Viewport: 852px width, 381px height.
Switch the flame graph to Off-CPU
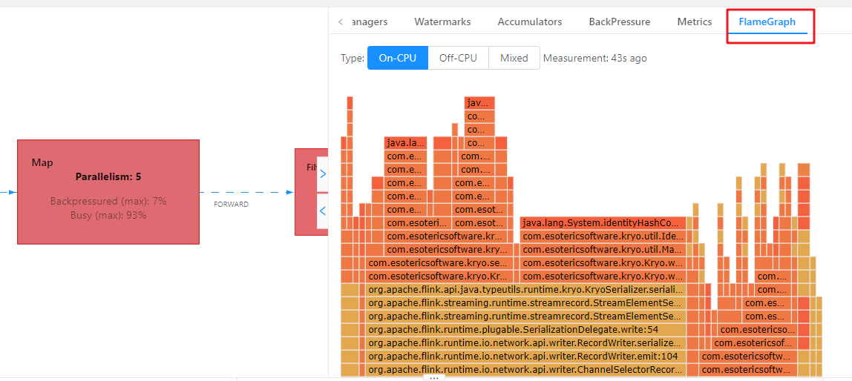[x=458, y=58]
